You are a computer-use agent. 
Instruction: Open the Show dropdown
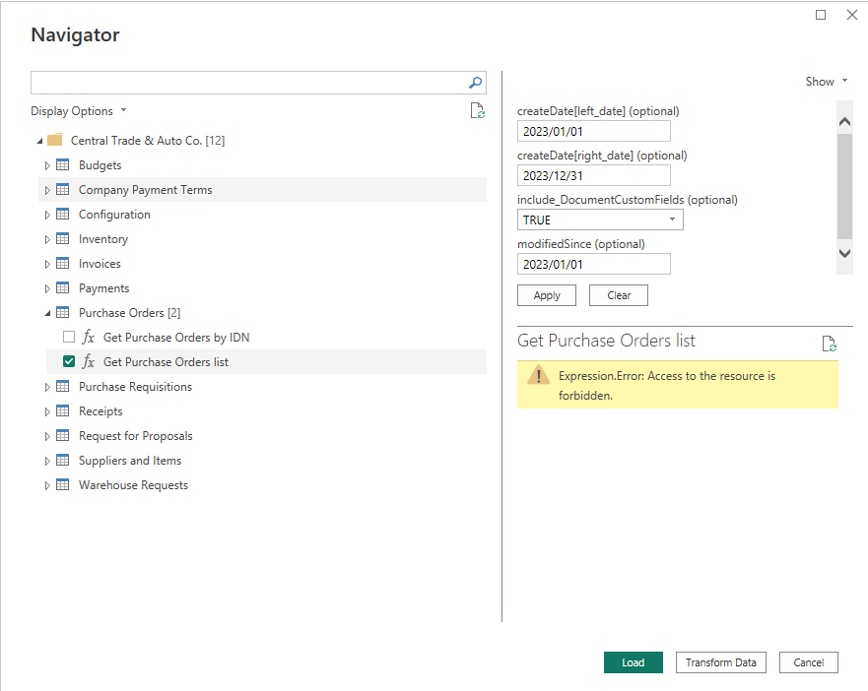tap(827, 81)
